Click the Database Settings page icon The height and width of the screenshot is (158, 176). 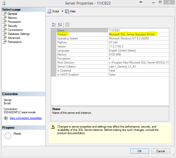click(5, 34)
